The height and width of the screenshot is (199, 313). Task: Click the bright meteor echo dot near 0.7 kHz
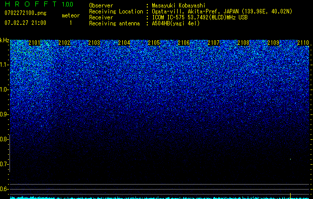click(290, 159)
